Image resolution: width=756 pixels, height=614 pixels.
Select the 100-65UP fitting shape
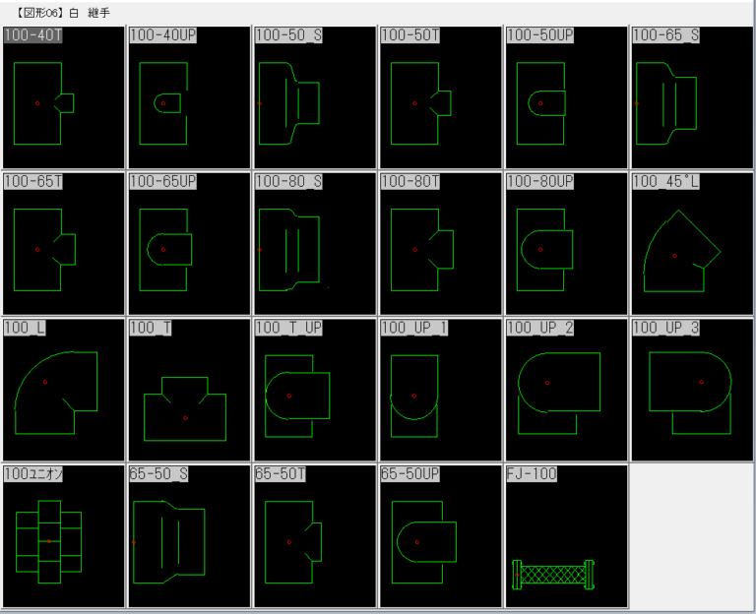tap(189, 244)
